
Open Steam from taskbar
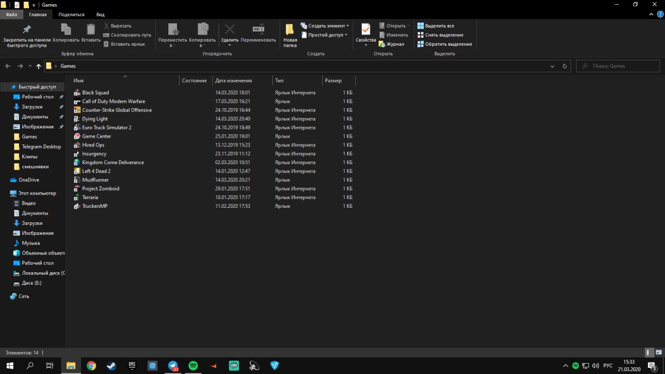click(x=112, y=366)
